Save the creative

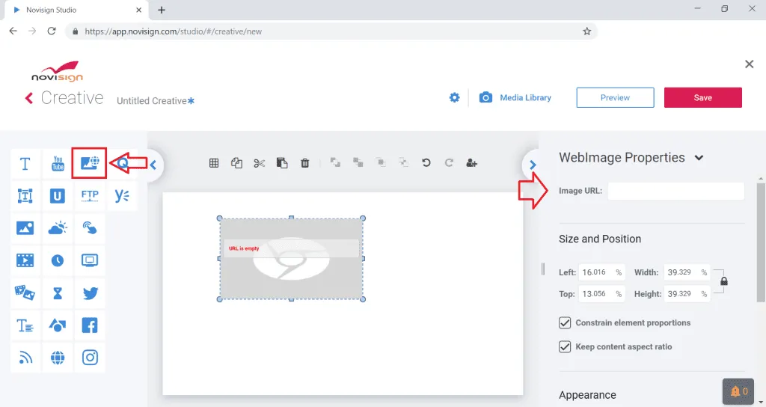[x=703, y=98]
